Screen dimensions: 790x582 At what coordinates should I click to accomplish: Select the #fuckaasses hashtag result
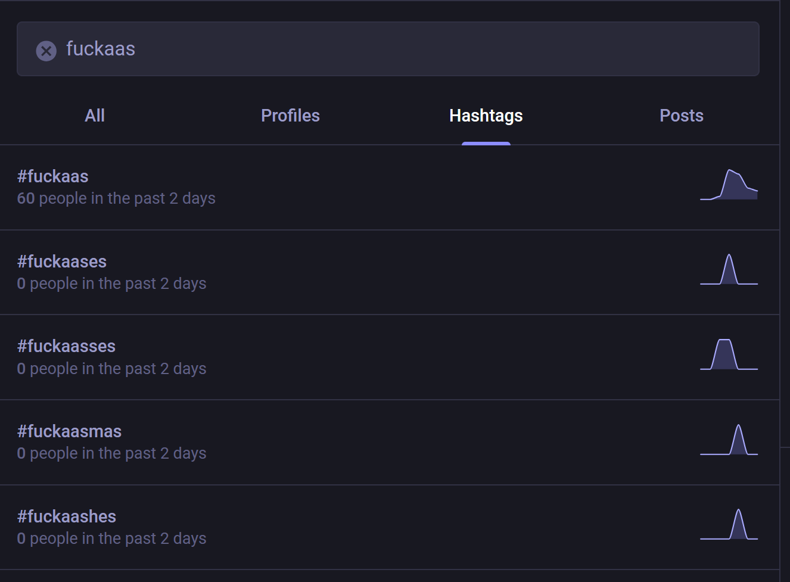pyautogui.click(x=66, y=346)
